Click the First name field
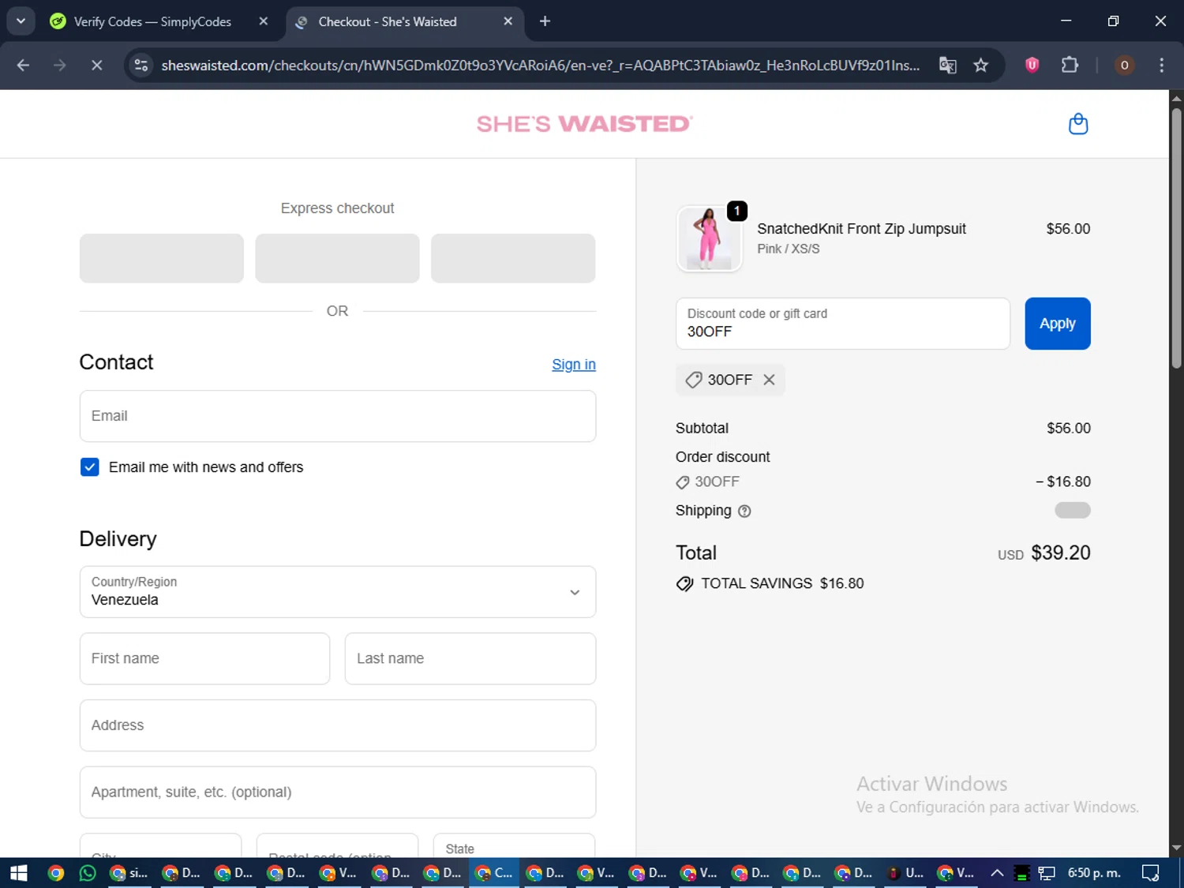Viewport: 1184px width, 888px height. click(204, 658)
